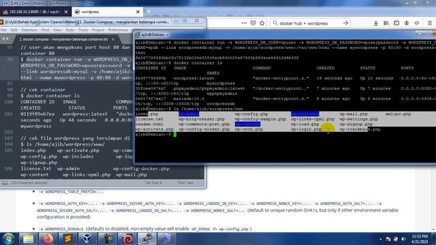The image size is (436, 245).
Task: Click terminal prompt with green cursor
Action: 156,135
